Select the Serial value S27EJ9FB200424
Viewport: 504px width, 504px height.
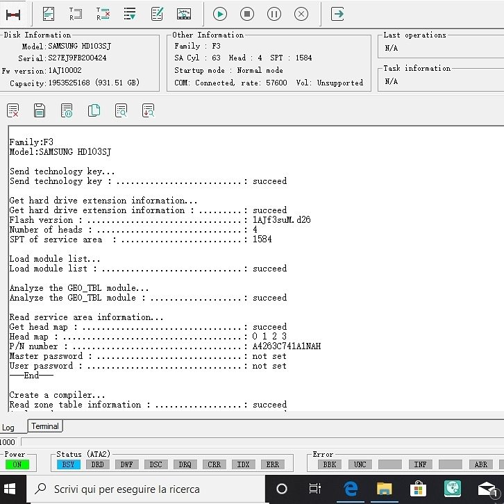click(x=77, y=58)
